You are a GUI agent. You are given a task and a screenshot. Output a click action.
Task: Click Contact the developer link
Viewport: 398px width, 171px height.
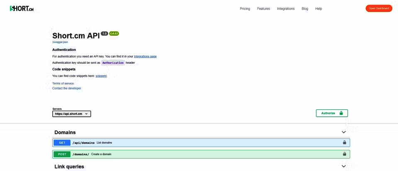(67, 89)
